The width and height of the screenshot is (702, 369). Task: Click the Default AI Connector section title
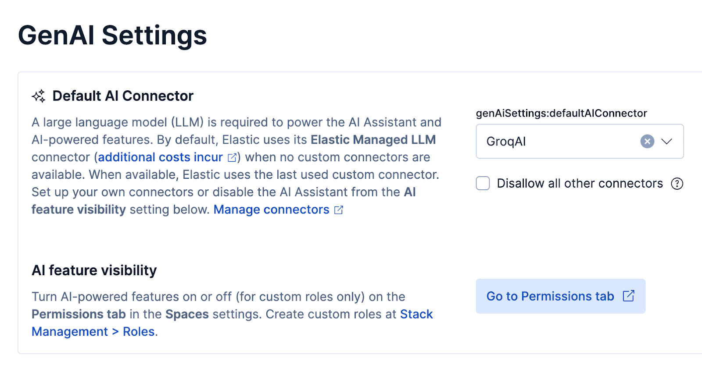pyautogui.click(x=123, y=96)
